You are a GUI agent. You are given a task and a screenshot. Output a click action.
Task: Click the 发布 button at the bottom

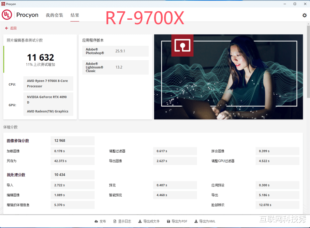coord(100,221)
